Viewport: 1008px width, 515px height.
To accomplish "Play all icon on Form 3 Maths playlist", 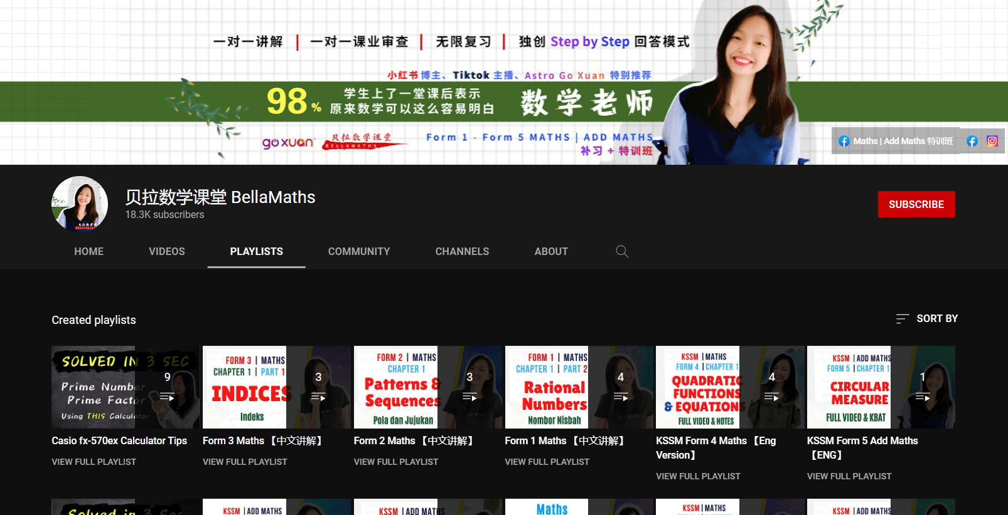I will tap(318, 397).
